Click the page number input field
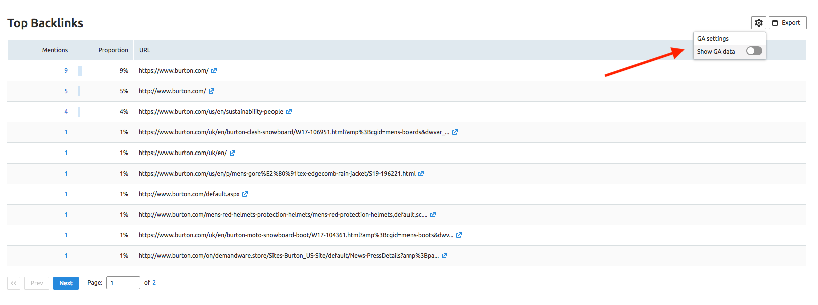Image resolution: width=818 pixels, height=305 pixels. (x=123, y=283)
